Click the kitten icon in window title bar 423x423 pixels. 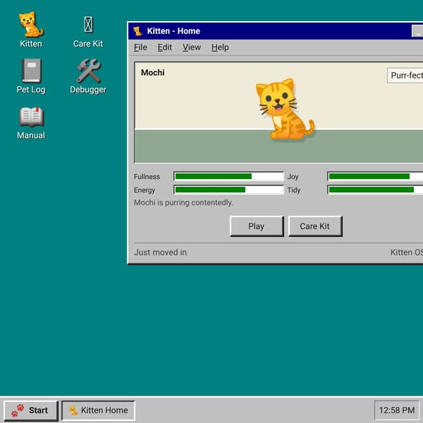137,31
